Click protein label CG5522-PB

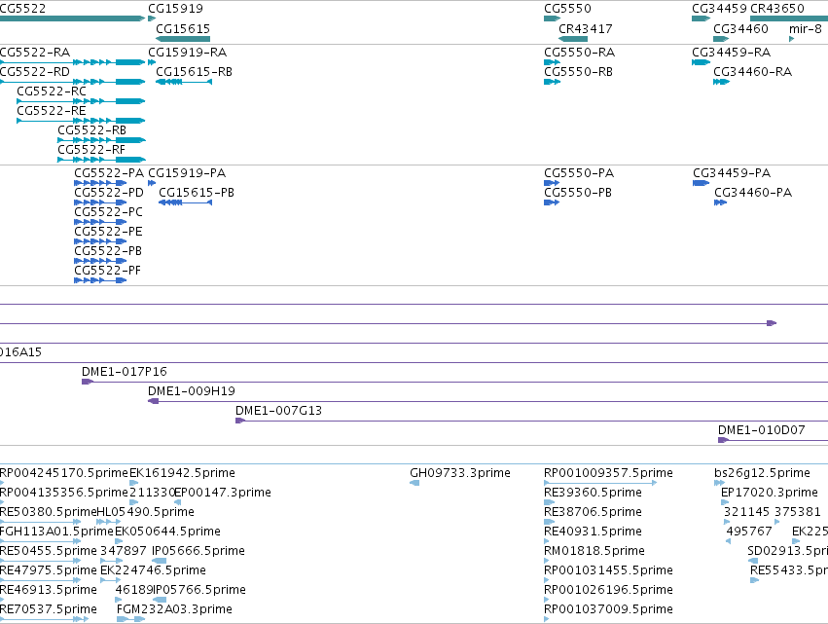pyautogui.click(x=108, y=251)
